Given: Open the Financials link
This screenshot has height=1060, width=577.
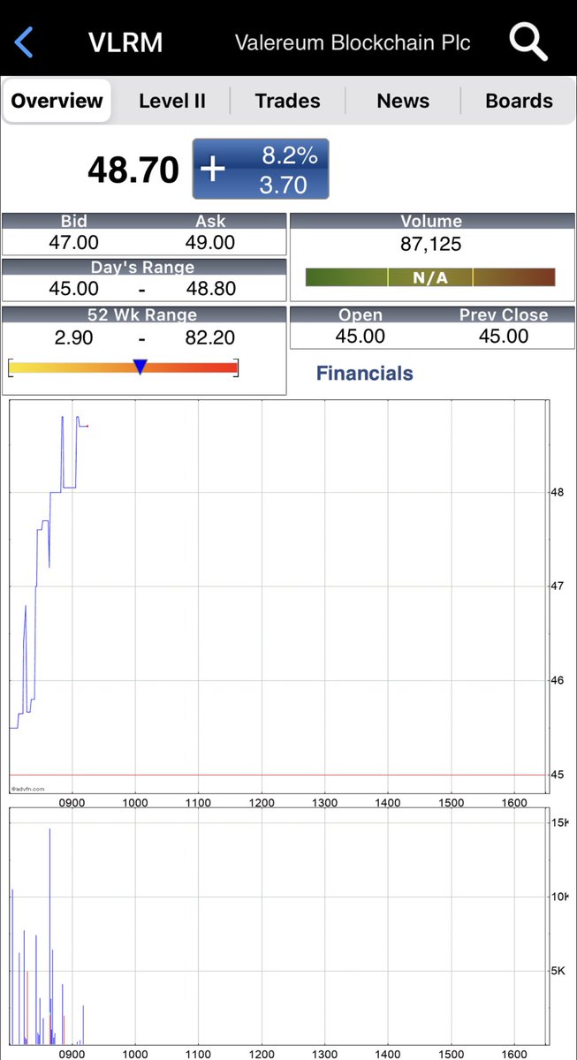Looking at the screenshot, I should 364,374.
